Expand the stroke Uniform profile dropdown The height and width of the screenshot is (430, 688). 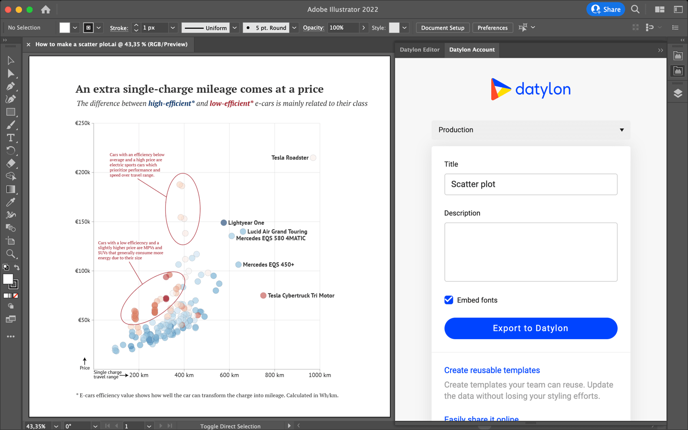pyautogui.click(x=234, y=27)
